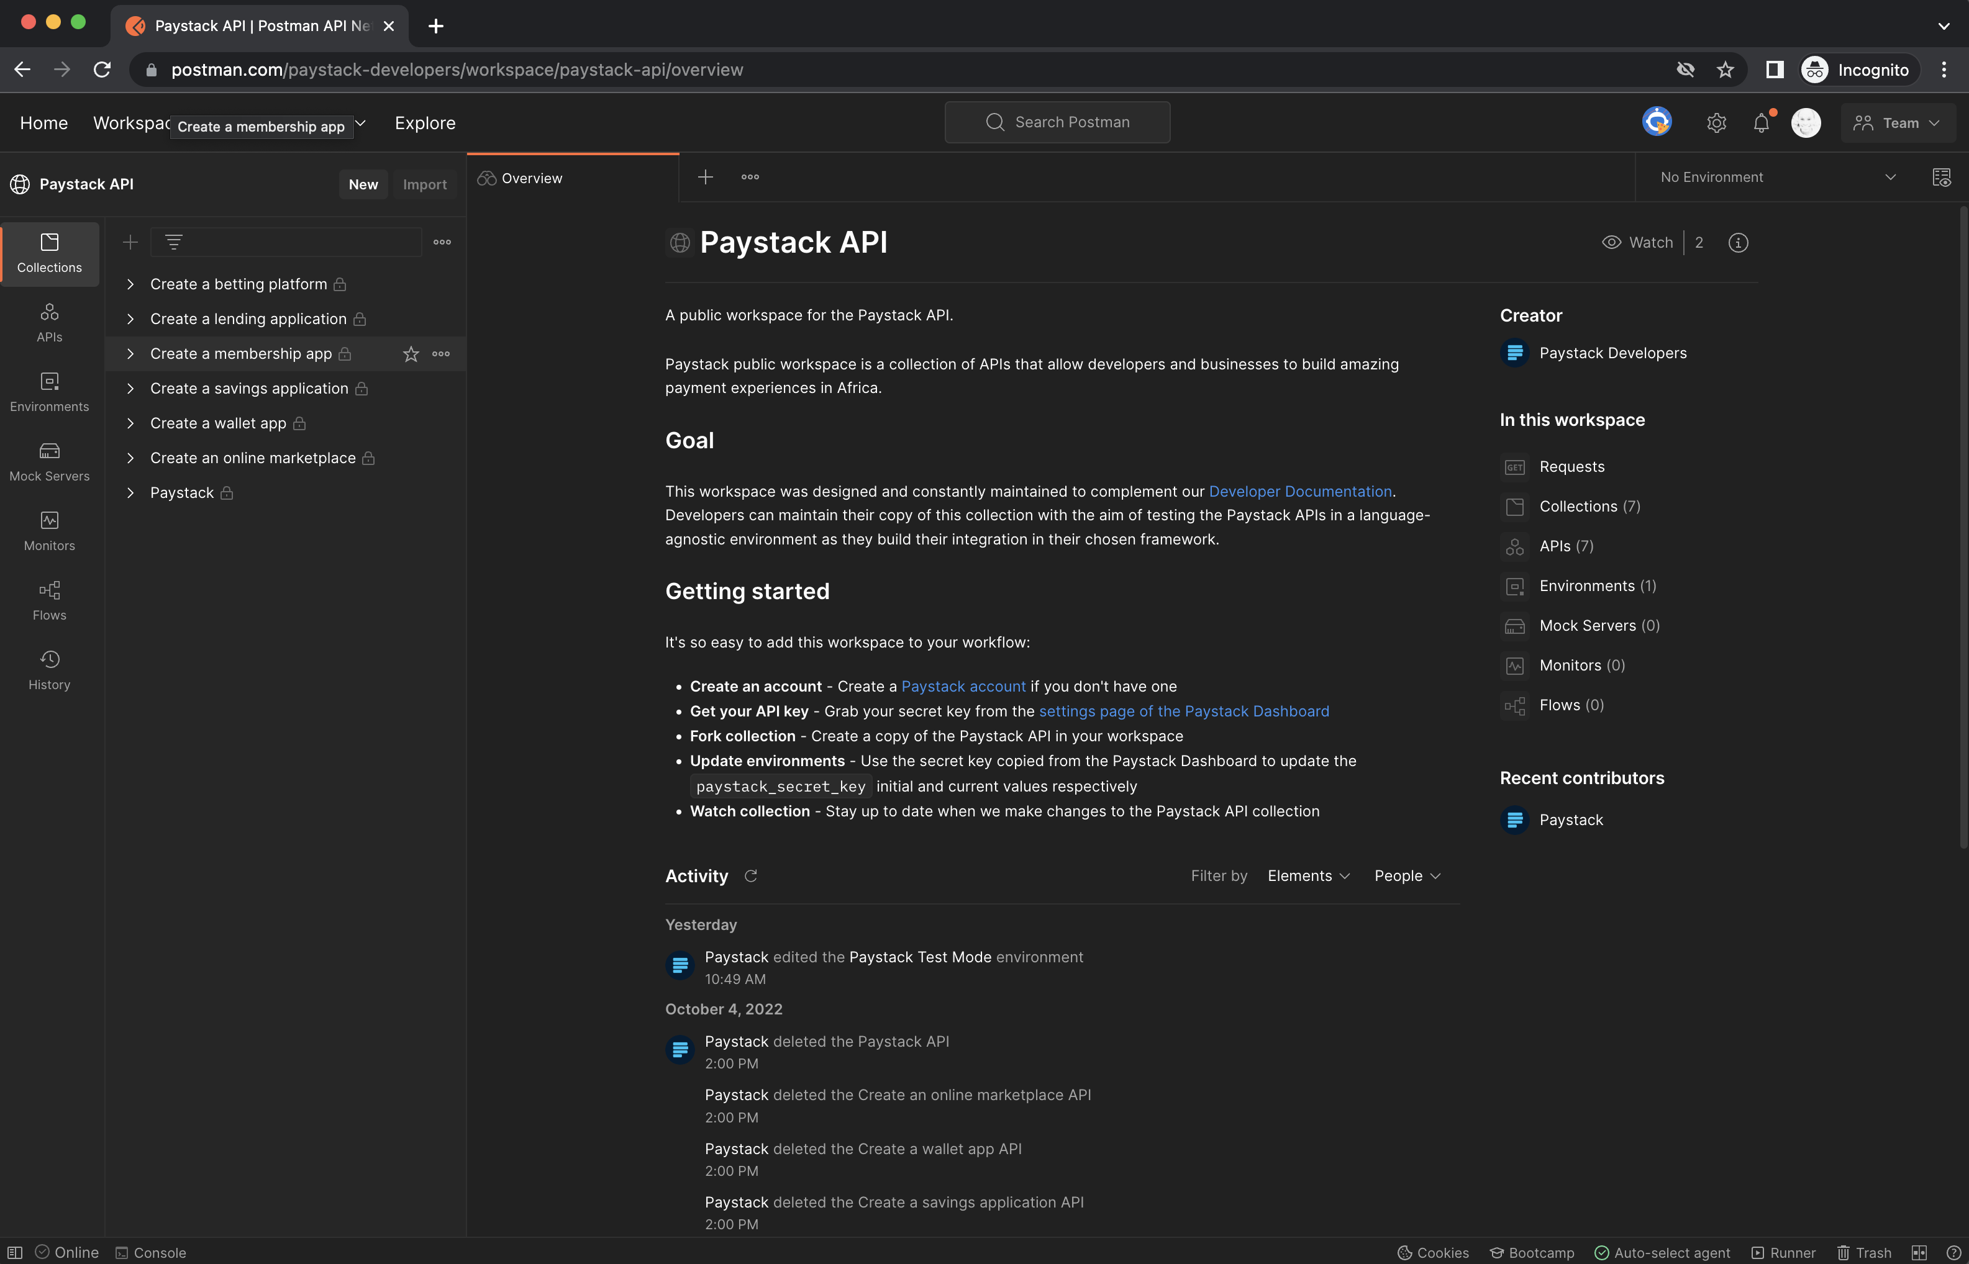This screenshot has height=1264, width=1969.
Task: Open the Trash in the status bar
Action: point(1864,1252)
